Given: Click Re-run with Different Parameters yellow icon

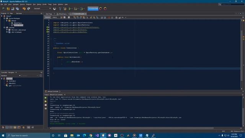Looking at the screenshot, I should (x=46, y=101).
